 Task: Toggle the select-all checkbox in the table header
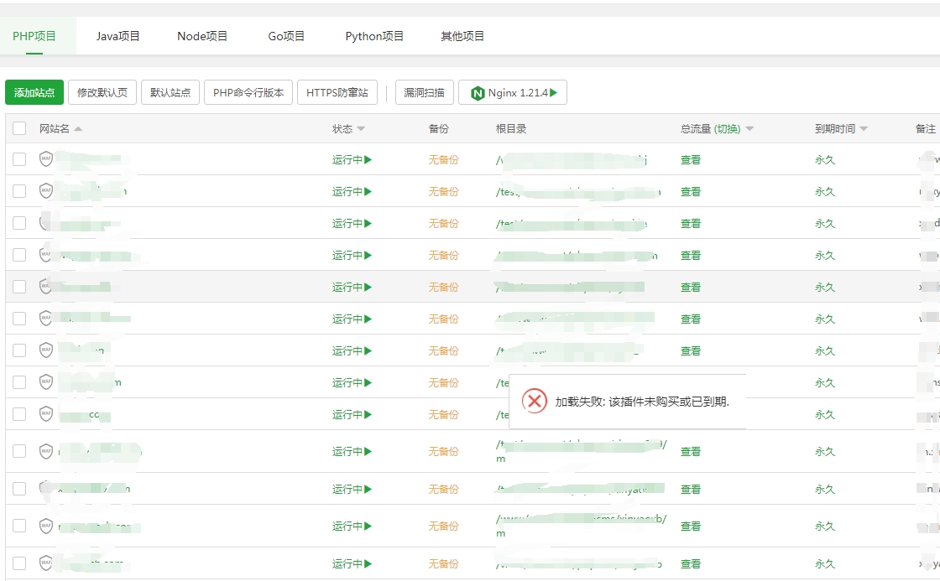point(18,128)
